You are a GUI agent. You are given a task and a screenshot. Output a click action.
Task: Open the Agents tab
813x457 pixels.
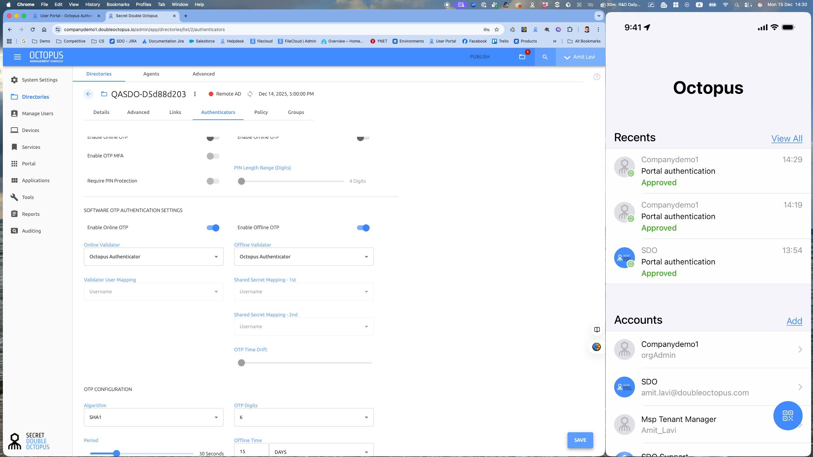click(151, 74)
